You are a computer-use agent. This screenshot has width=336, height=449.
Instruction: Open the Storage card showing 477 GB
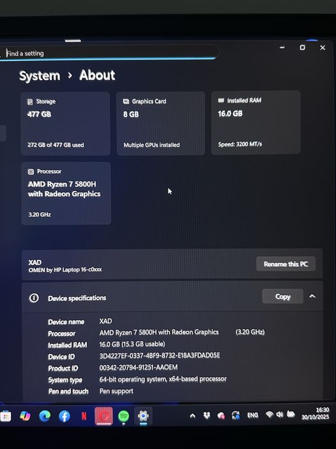[x=65, y=124]
